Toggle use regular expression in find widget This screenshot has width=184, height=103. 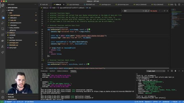point(148,11)
